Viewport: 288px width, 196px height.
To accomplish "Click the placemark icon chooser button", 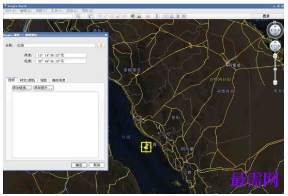I will tap(101, 45).
